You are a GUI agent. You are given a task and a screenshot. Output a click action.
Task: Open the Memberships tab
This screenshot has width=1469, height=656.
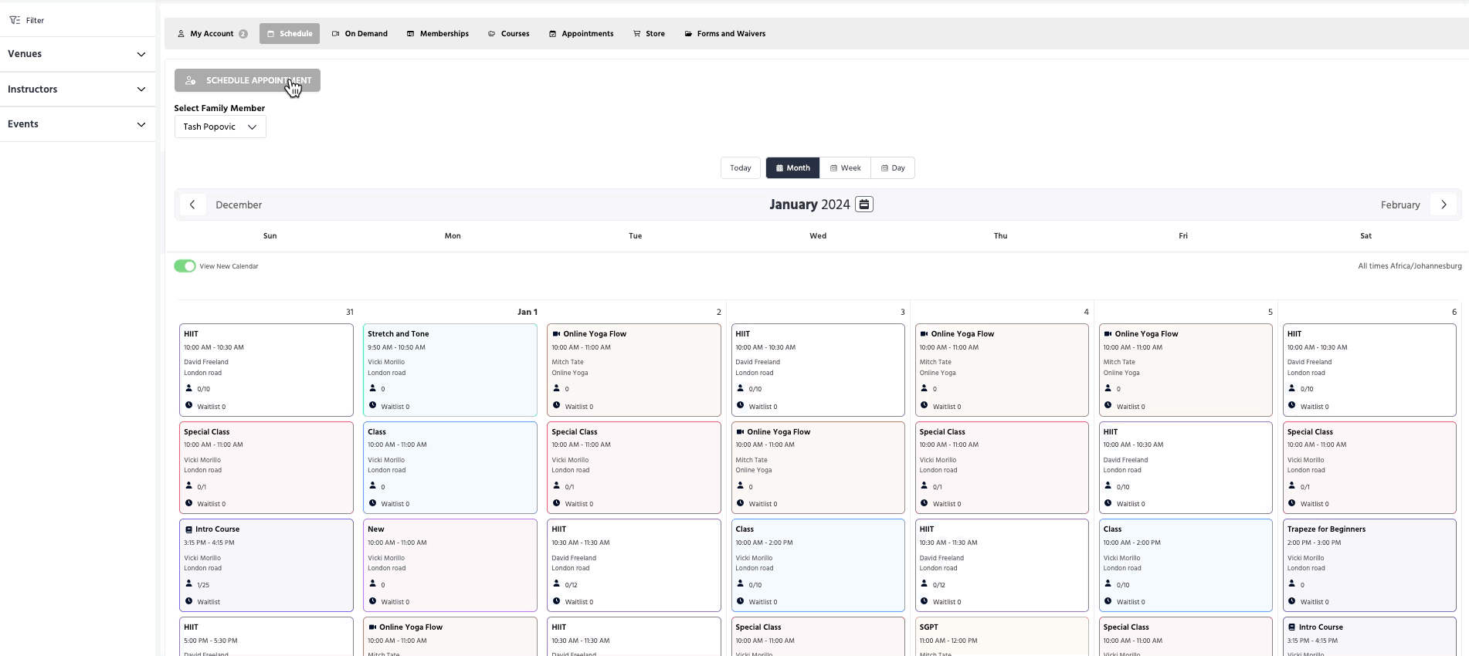(x=438, y=34)
